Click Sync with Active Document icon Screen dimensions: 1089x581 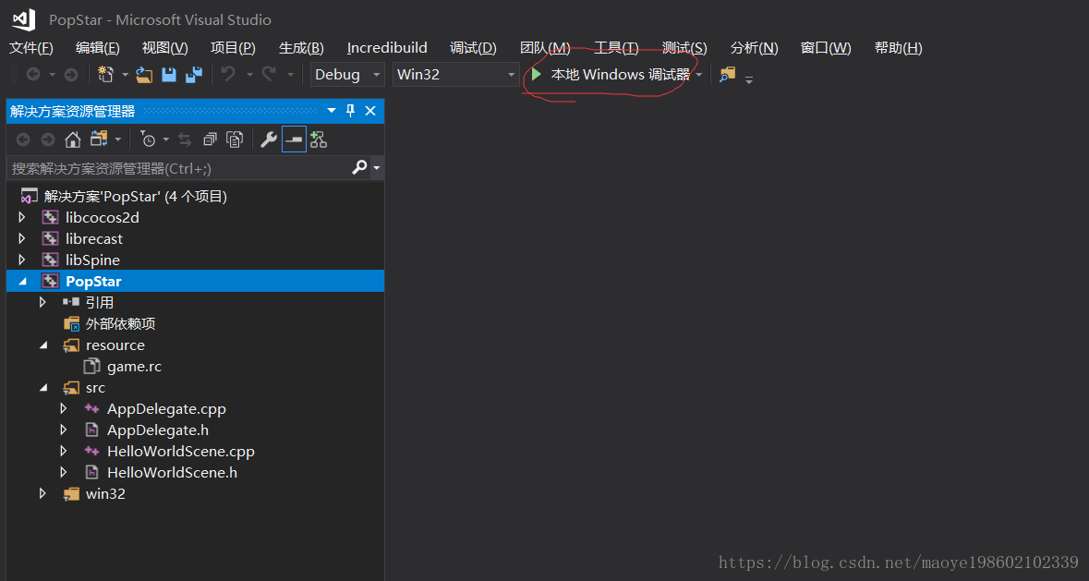185,140
